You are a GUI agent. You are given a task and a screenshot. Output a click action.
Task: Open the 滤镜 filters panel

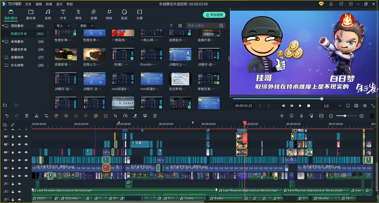[94, 14]
